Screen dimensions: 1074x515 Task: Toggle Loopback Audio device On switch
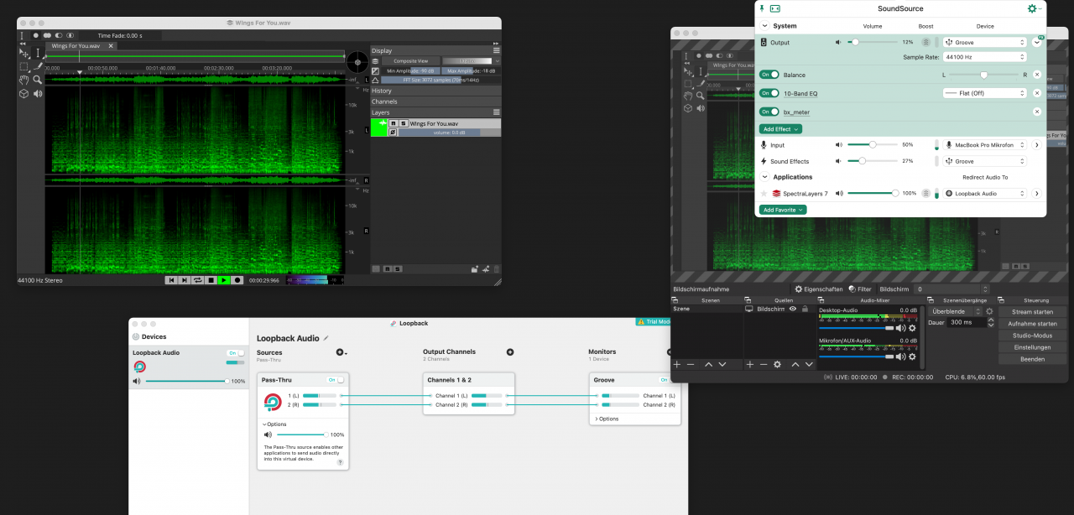[236, 353]
